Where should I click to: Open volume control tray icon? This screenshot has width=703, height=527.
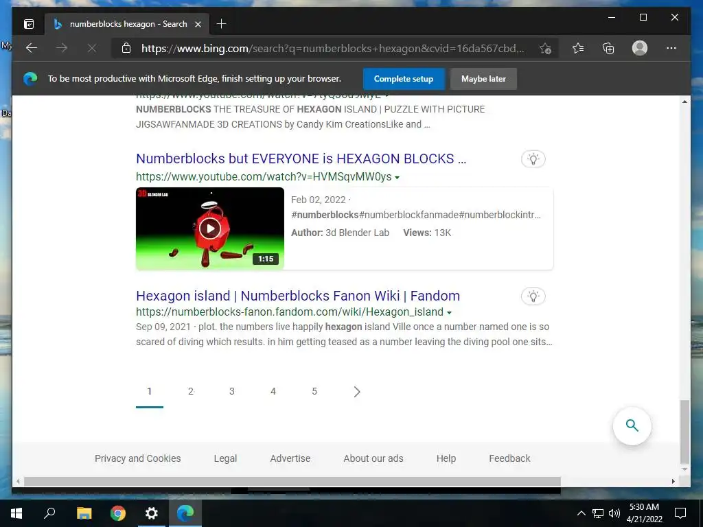[x=614, y=513]
